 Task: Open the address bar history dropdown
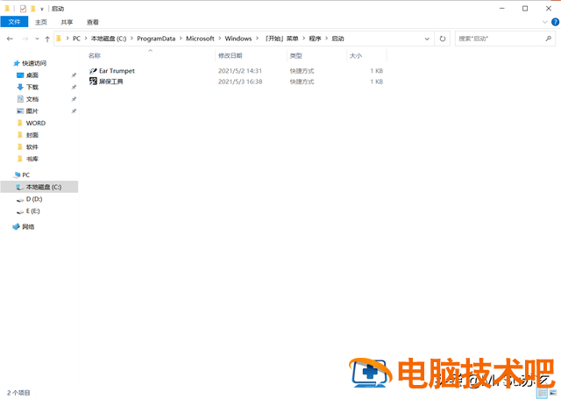point(427,39)
